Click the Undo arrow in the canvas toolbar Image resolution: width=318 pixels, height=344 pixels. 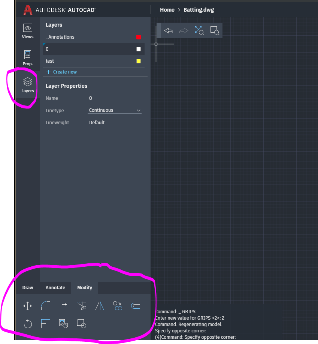pos(168,30)
